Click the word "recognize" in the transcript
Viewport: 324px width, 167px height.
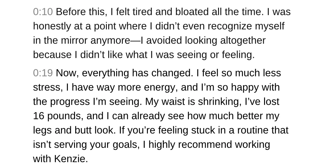coord(230,26)
